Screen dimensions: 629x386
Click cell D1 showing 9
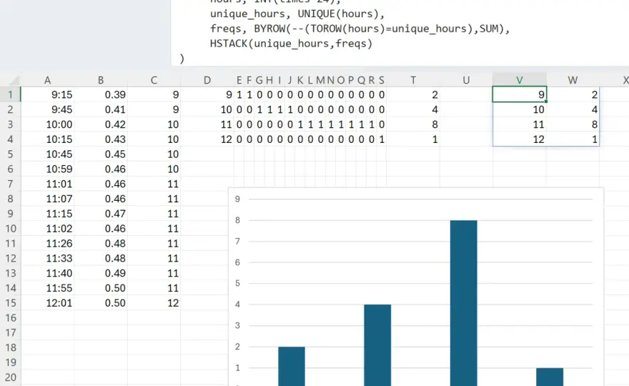click(x=207, y=94)
